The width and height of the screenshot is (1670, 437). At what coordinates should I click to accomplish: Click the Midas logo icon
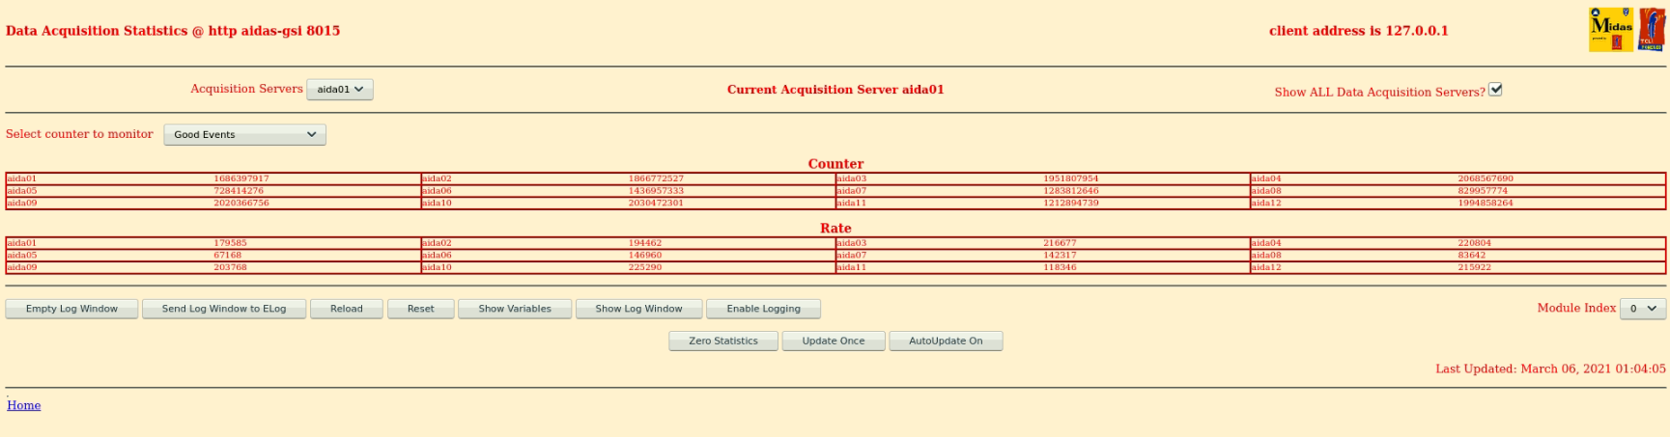click(1611, 30)
